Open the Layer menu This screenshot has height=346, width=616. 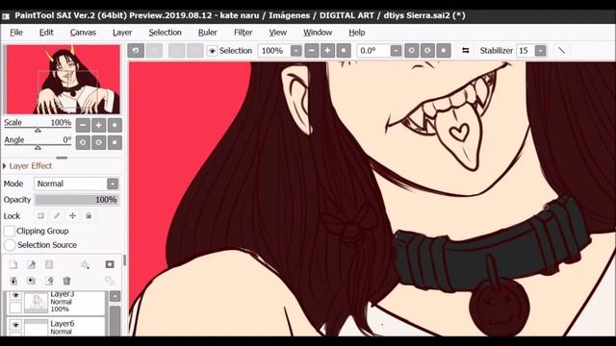pyautogui.click(x=122, y=33)
